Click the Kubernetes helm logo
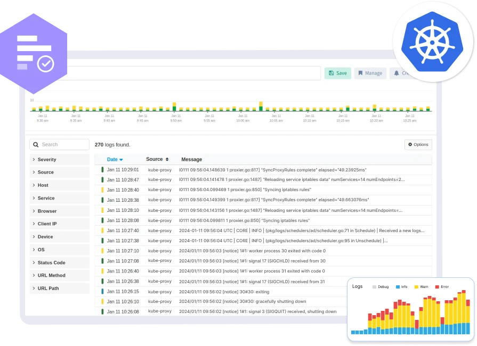 (432, 42)
